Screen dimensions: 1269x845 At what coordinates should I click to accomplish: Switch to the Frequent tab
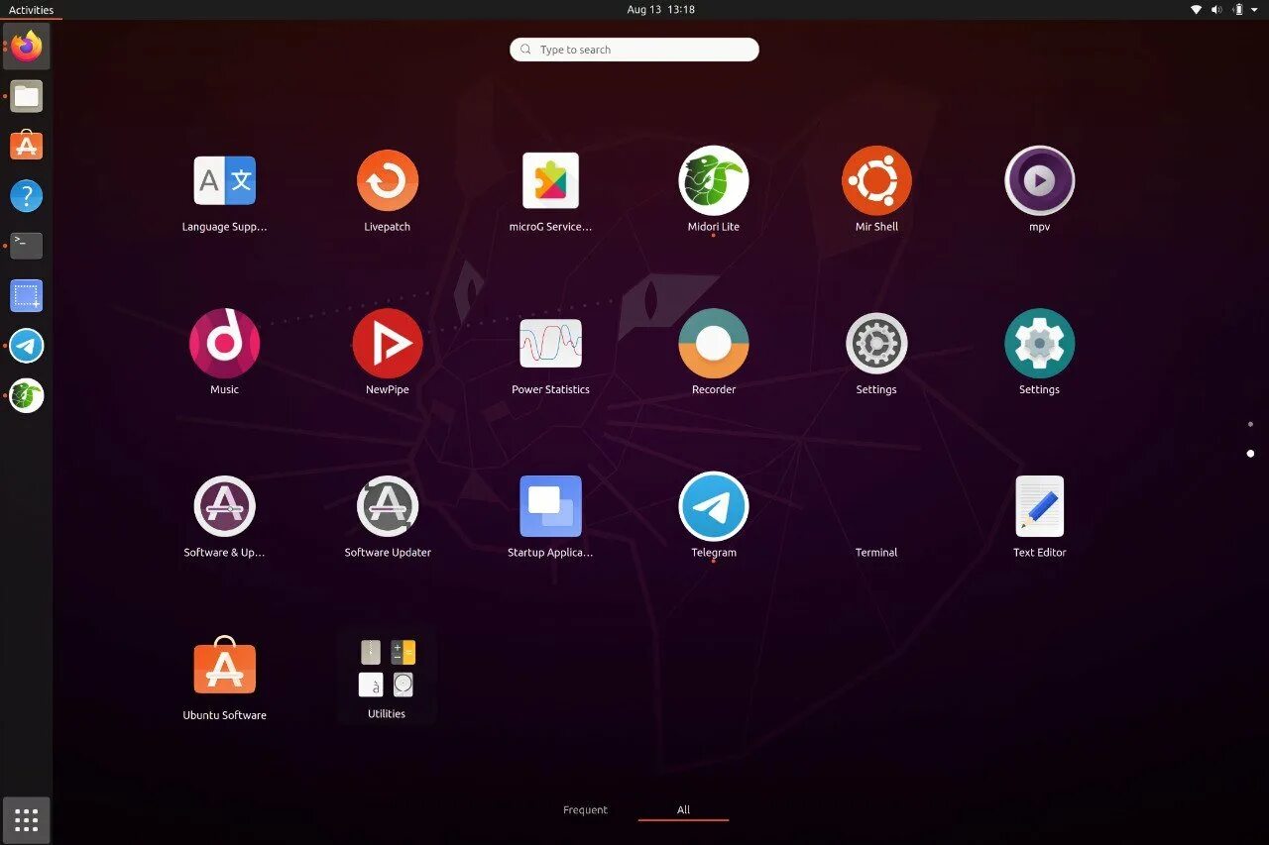tap(585, 809)
